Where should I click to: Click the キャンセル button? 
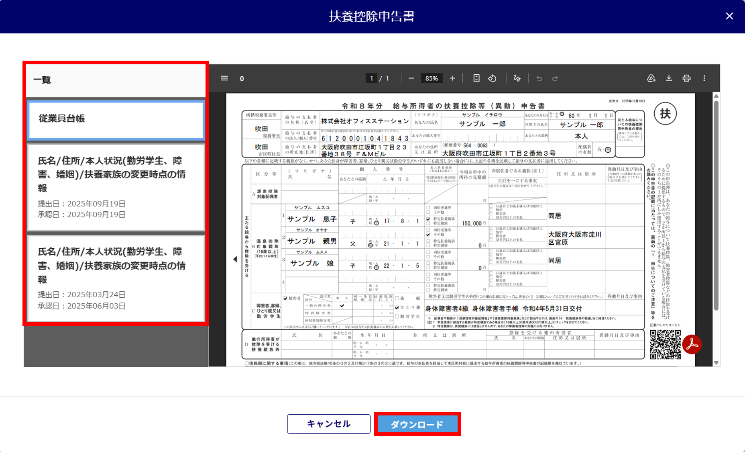pyautogui.click(x=328, y=424)
